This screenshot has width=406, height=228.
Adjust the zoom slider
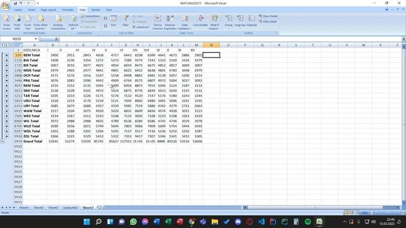click(x=388, y=213)
